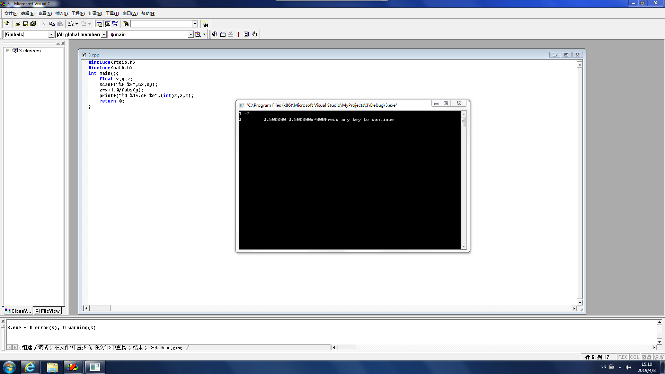Toggle the Workspace window button
This screenshot has width=665, height=374.
pyautogui.click(x=99, y=24)
